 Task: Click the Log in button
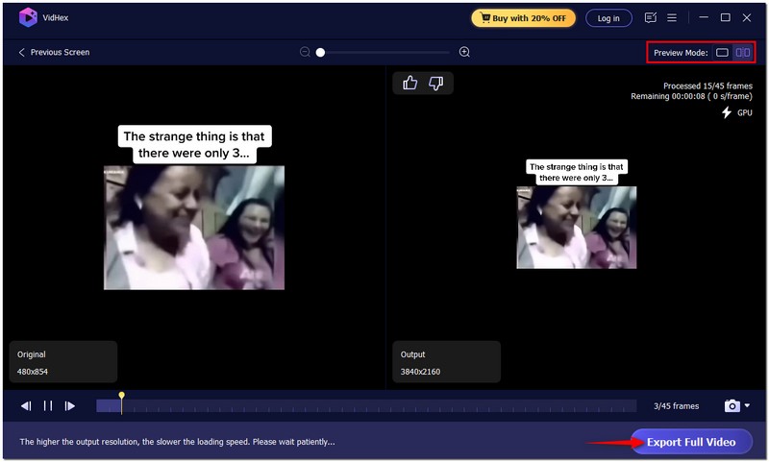pos(608,18)
